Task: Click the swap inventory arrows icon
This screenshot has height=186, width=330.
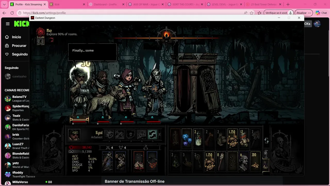Action: click(267, 141)
